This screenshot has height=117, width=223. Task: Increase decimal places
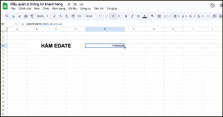(73, 16)
